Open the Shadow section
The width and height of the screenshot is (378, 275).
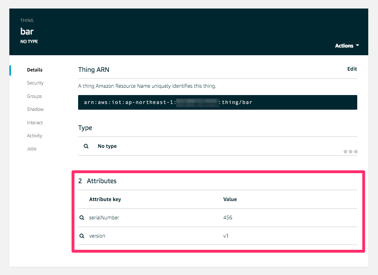[35, 109]
